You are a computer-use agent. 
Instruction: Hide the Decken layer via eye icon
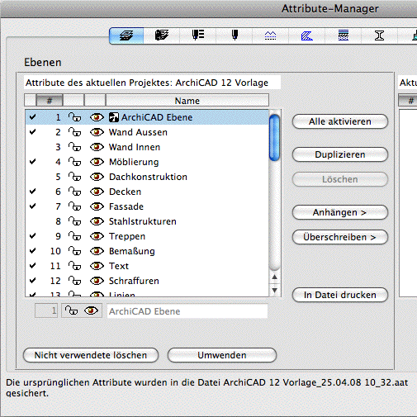97,192
